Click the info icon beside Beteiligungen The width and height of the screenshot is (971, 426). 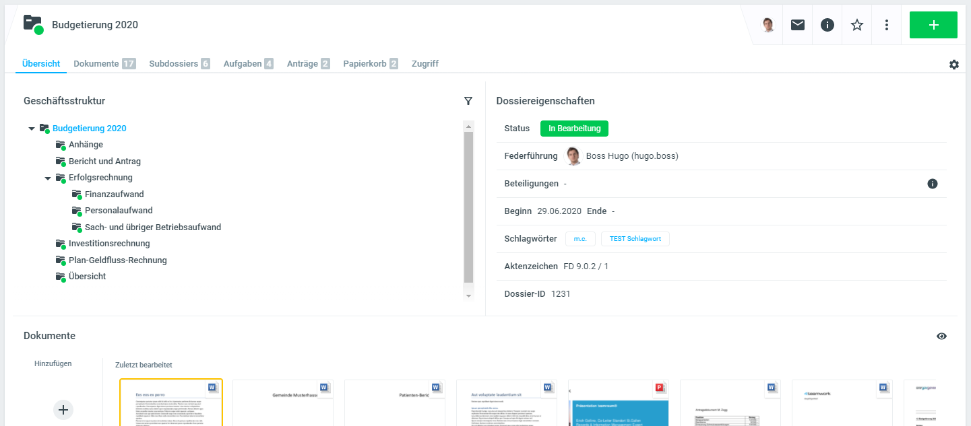coord(933,184)
